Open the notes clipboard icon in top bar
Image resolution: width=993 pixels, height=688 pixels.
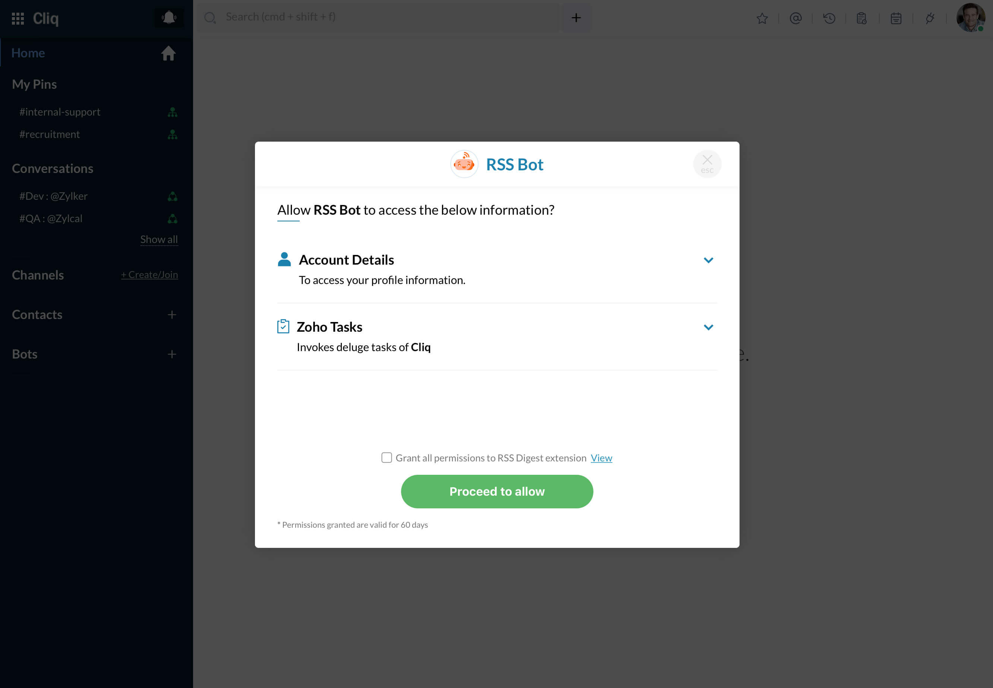click(x=861, y=18)
